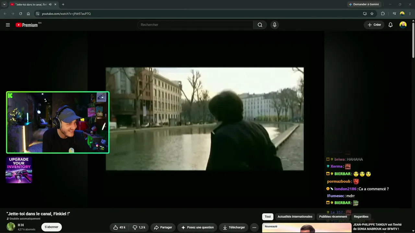Image resolution: width=415 pixels, height=233 pixels.
Task: Open the Jean-Philippe Tanguy recommended video title
Action: (377, 227)
